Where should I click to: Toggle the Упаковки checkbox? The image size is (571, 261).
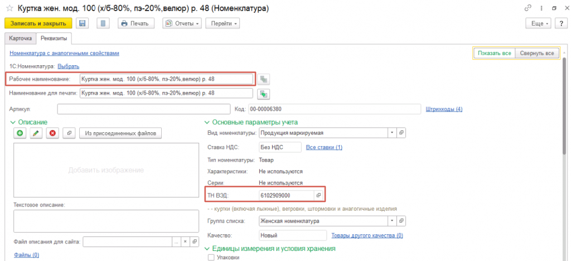(x=211, y=257)
